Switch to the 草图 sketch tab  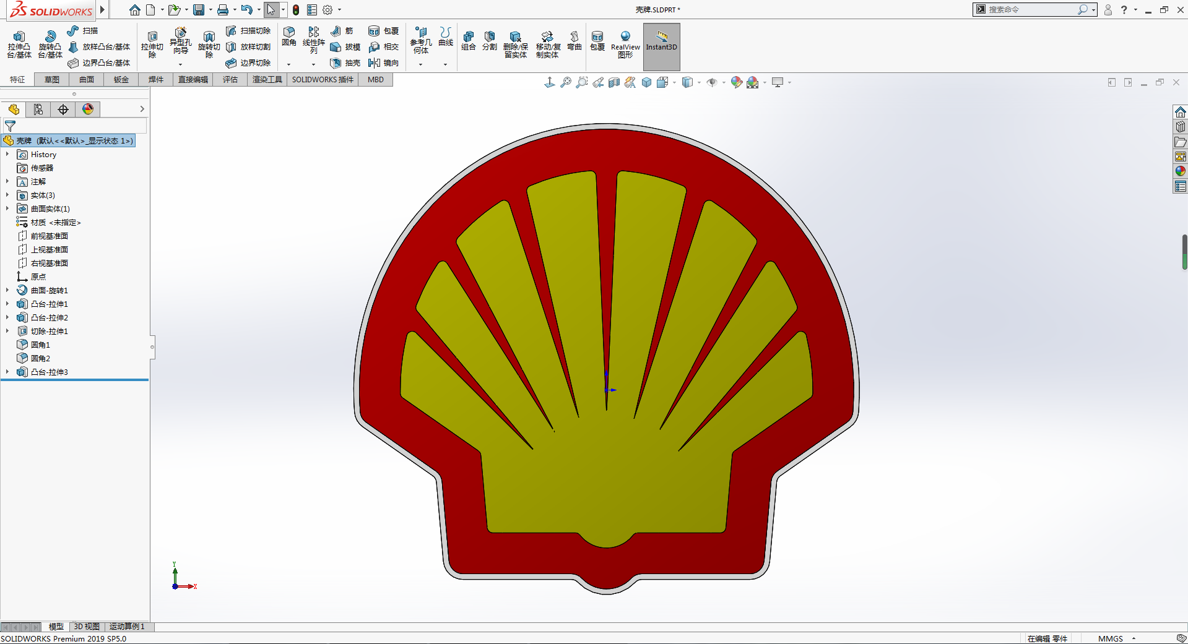coord(52,80)
